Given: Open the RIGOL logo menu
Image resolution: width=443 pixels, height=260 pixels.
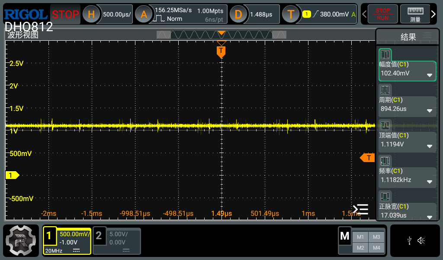Looking at the screenshot, I should click(26, 14).
